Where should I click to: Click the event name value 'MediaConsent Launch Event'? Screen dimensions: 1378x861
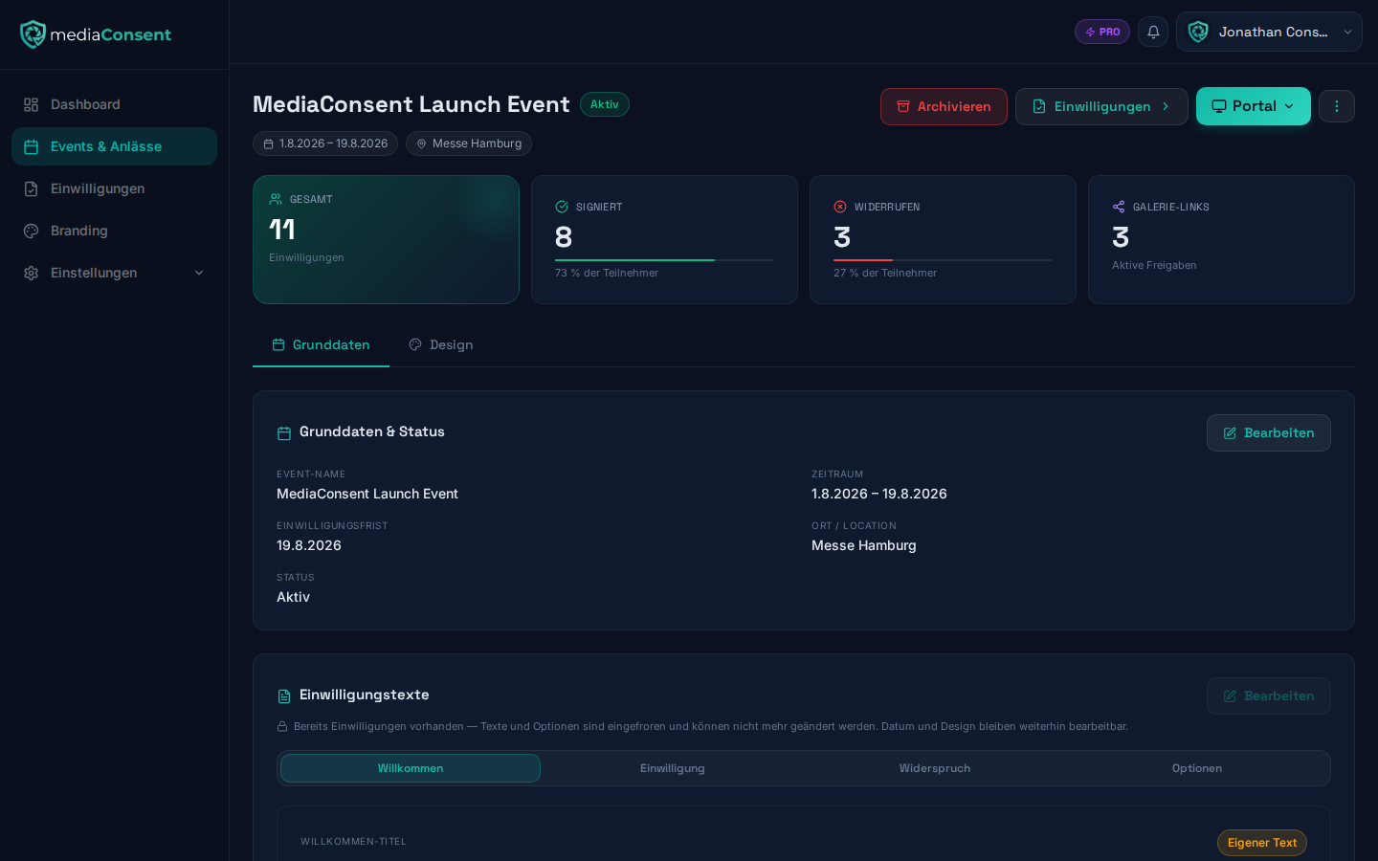367,494
